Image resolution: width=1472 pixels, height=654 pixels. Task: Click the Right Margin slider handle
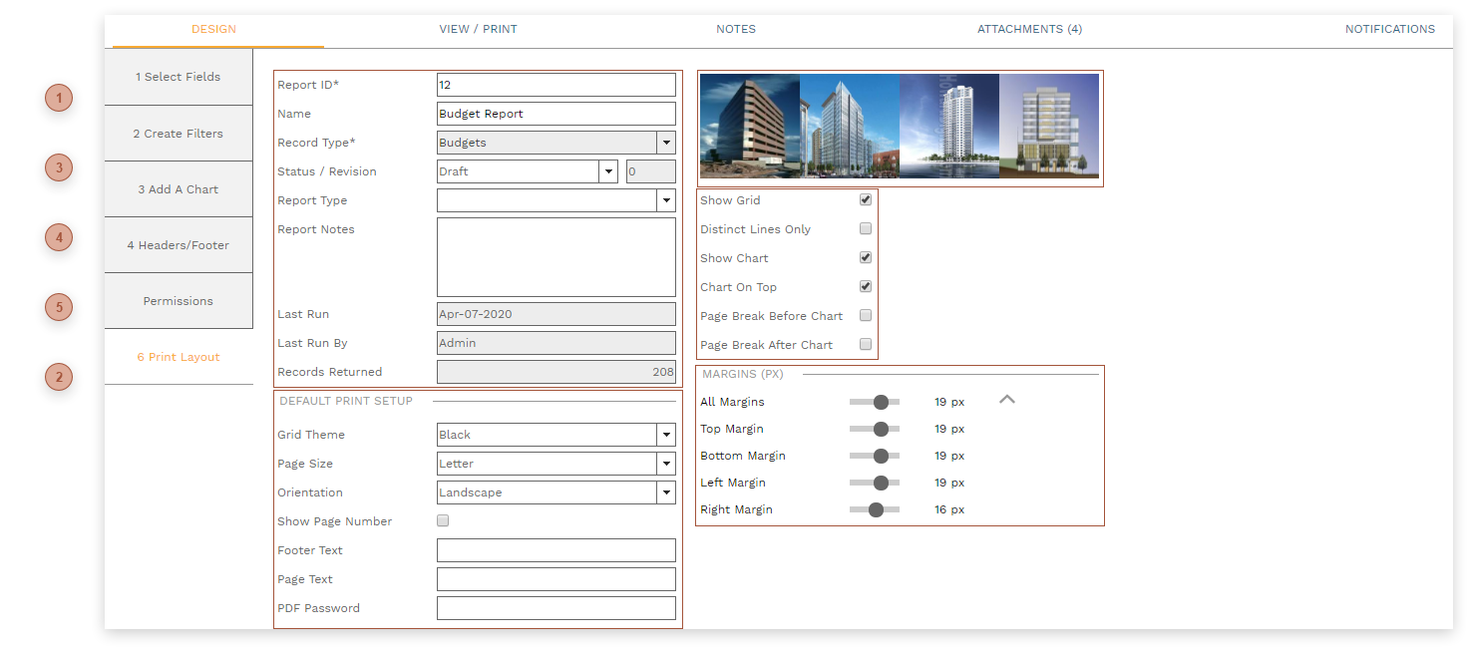(876, 509)
